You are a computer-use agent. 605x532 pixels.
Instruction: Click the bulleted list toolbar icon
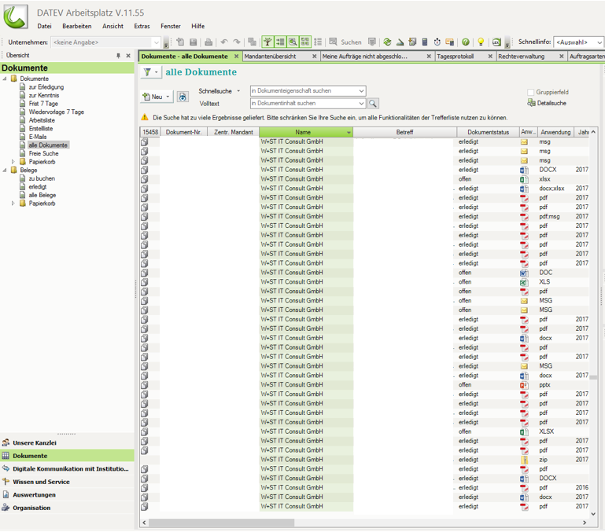point(318,42)
